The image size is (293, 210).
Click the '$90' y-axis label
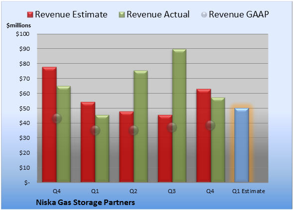(x=24, y=49)
